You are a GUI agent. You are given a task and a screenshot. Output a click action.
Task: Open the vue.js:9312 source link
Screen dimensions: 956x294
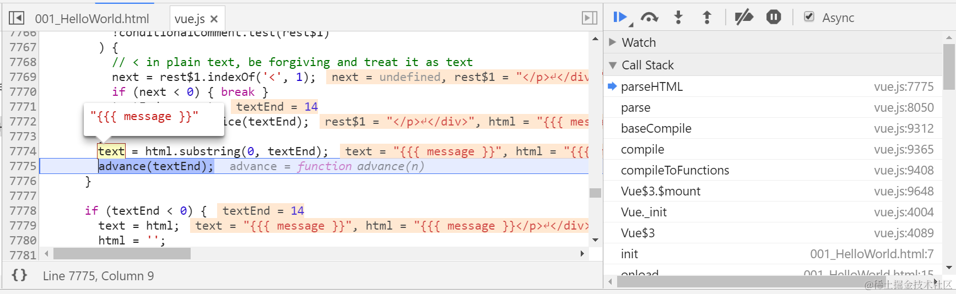[x=904, y=128]
